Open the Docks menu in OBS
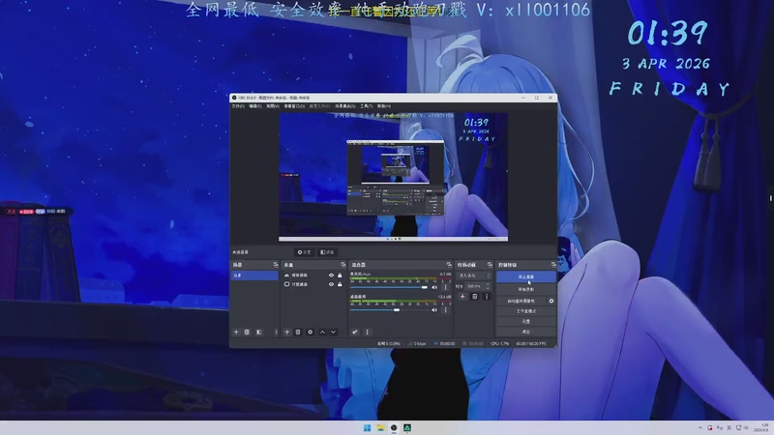 294,106
